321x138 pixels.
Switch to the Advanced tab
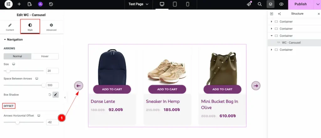51,27
